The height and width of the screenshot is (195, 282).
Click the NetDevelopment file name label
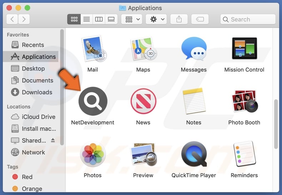(x=93, y=122)
